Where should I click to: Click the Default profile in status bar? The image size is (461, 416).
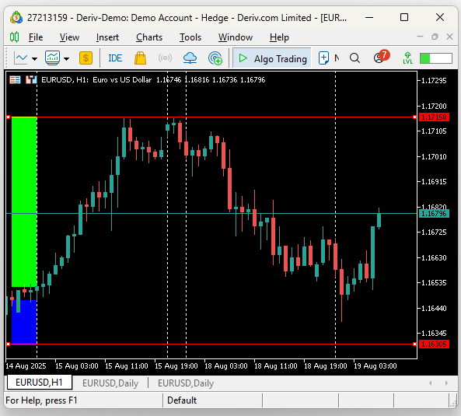coord(182,400)
